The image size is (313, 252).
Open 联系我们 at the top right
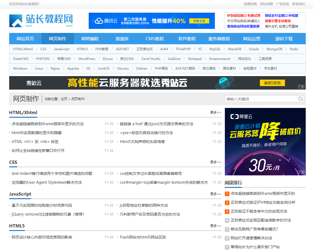point(299,4)
